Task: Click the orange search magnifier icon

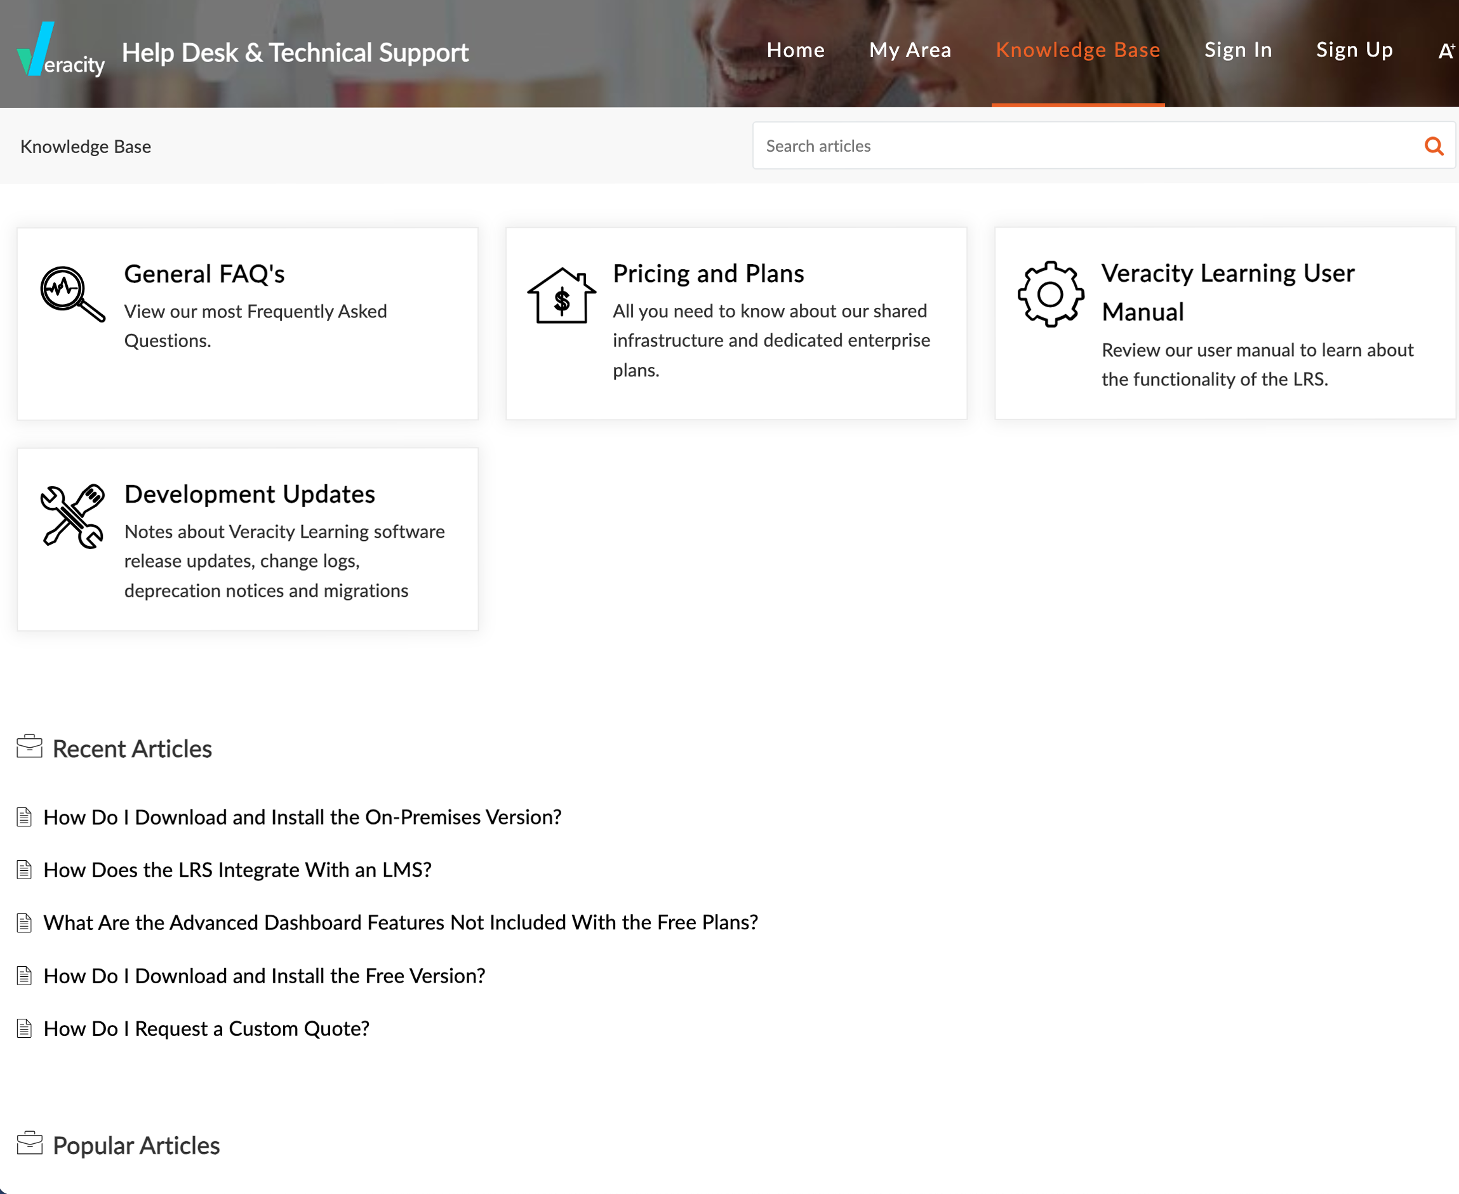Action: [1434, 146]
